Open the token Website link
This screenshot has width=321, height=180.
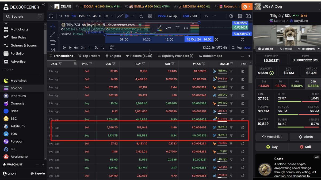point(265,49)
